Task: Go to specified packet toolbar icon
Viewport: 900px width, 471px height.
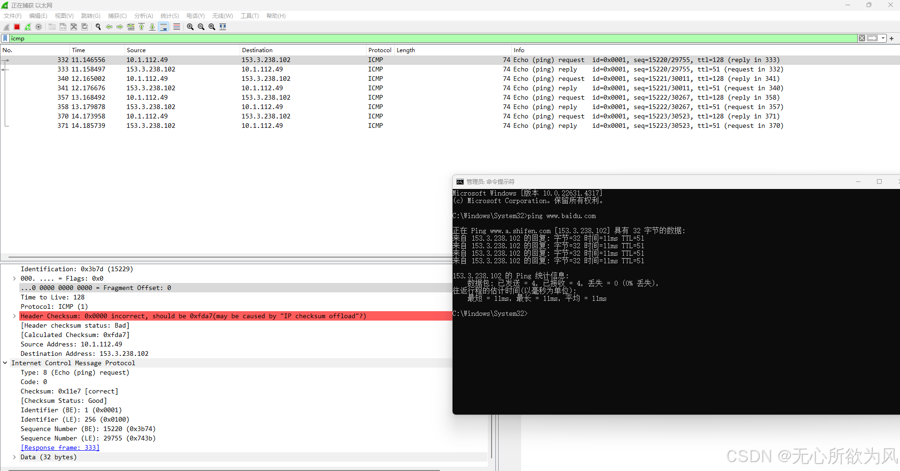Action: [x=131, y=27]
